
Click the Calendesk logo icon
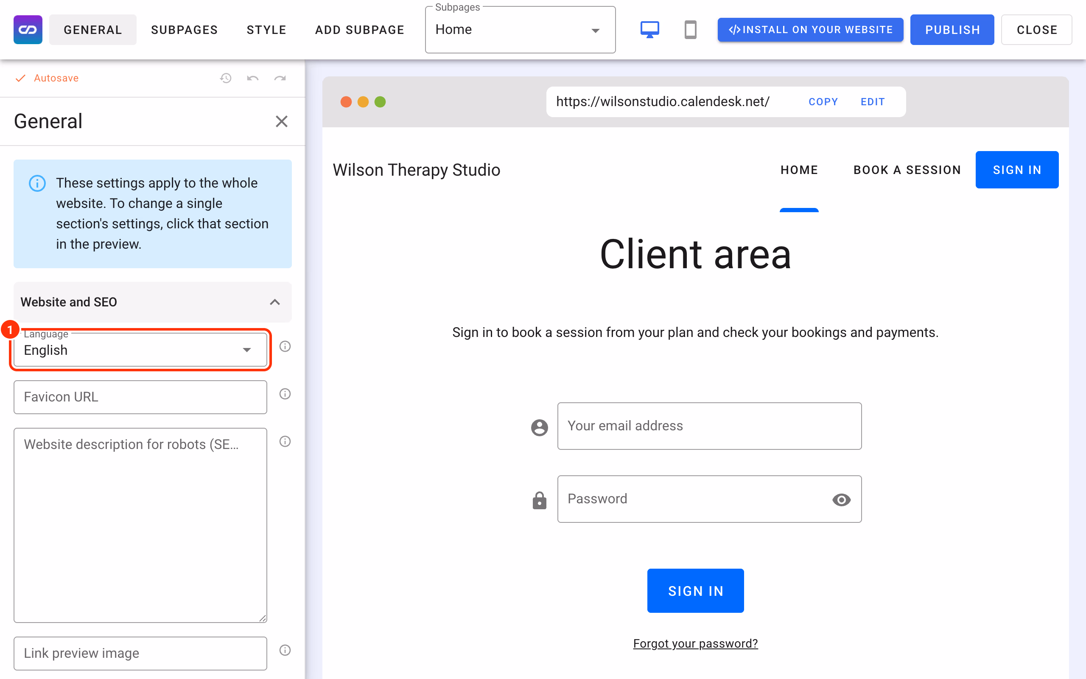pos(28,30)
